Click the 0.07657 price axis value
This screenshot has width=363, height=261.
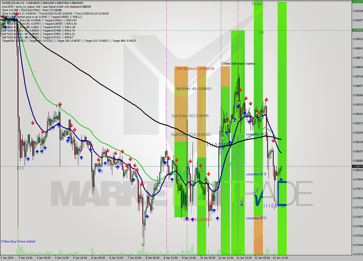358,217
